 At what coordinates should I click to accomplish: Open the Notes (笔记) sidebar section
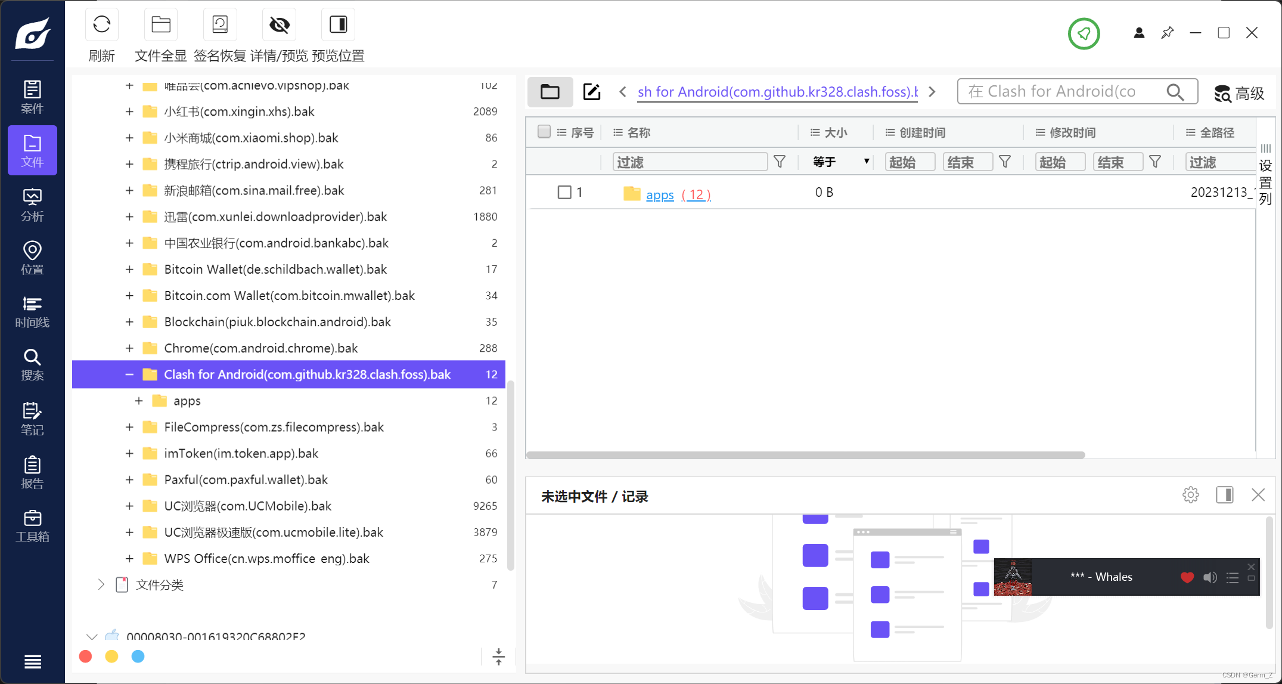(x=32, y=418)
